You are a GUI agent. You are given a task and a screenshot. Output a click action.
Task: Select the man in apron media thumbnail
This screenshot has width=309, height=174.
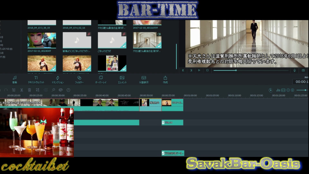pyautogui.click(x=112, y=63)
